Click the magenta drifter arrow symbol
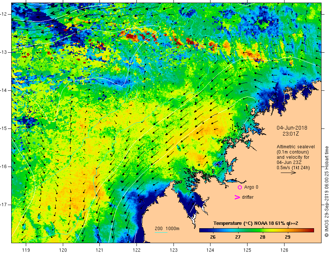 pyautogui.click(x=237, y=197)
